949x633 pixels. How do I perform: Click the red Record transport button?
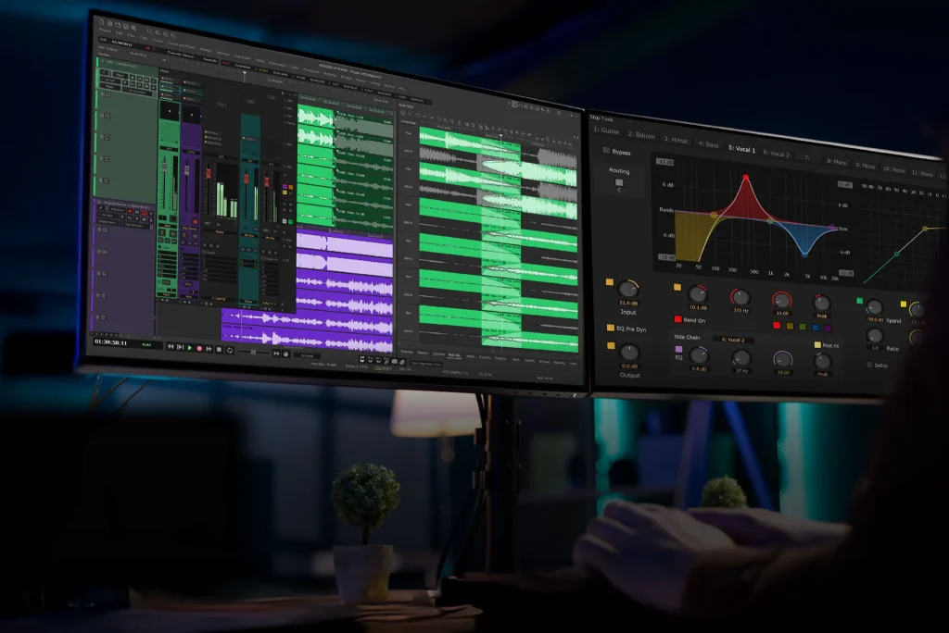pyautogui.click(x=198, y=348)
